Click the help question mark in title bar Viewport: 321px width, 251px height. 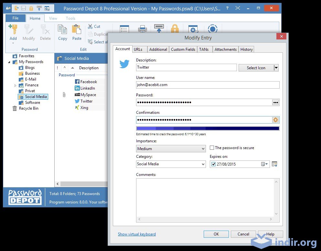(x=228, y=8)
